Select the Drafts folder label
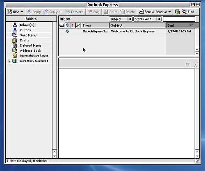 pos(25,40)
